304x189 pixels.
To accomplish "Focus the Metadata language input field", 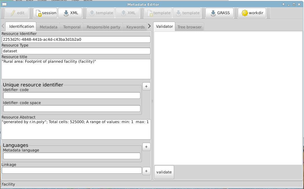I will pos(72,156).
